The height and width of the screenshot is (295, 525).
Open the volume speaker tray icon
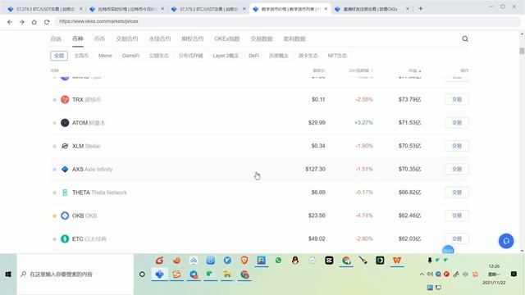tap(430, 275)
